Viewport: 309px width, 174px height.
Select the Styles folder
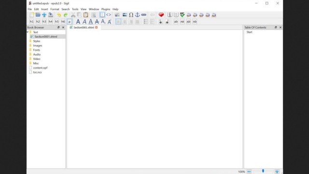coord(37,41)
